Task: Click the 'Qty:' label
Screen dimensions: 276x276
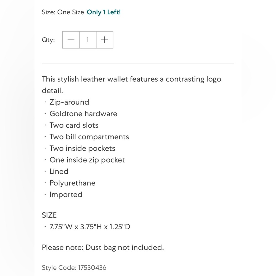Action: 48,40
